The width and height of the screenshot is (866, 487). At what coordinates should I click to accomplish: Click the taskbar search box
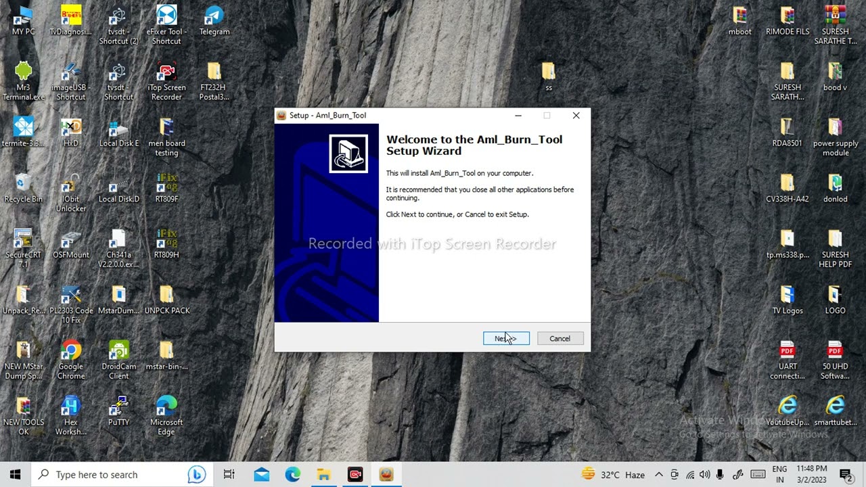click(x=122, y=474)
